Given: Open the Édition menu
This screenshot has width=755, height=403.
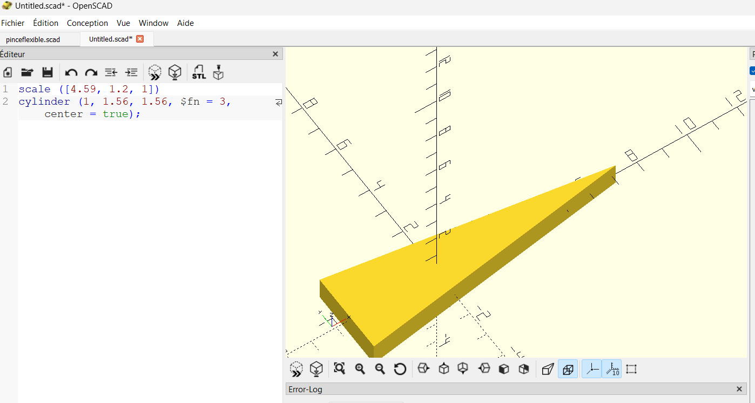Looking at the screenshot, I should pos(45,23).
